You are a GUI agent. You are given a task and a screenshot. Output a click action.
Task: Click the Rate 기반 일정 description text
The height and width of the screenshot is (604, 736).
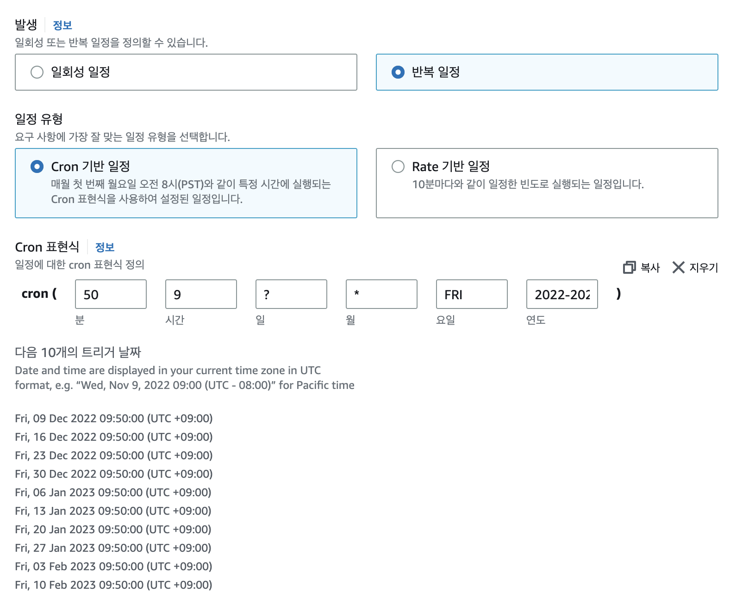coord(528,184)
